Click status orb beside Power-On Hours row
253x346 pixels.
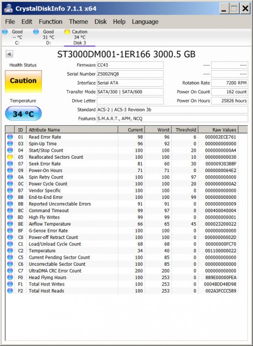coord(10,170)
